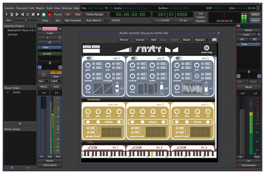
Task: Open the Edit menu
Action: [32, 8]
